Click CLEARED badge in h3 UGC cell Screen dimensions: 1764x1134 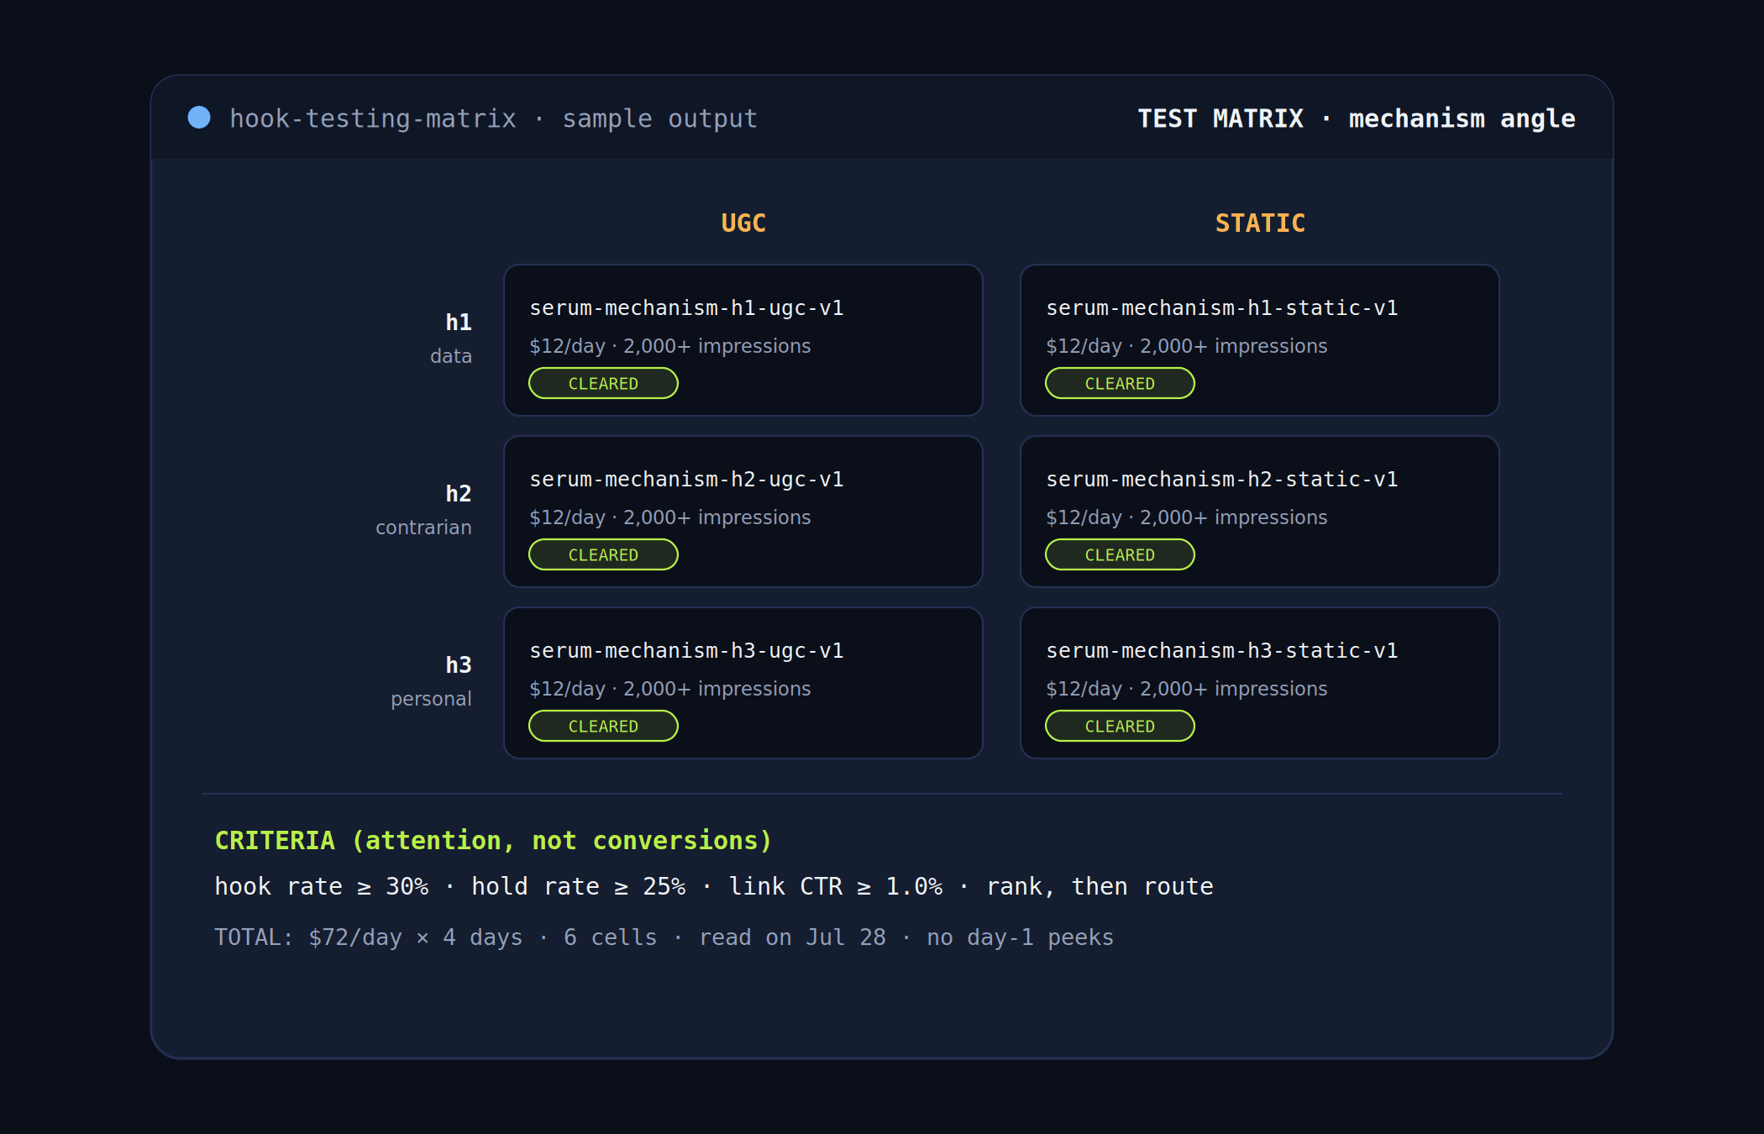pos(603,726)
